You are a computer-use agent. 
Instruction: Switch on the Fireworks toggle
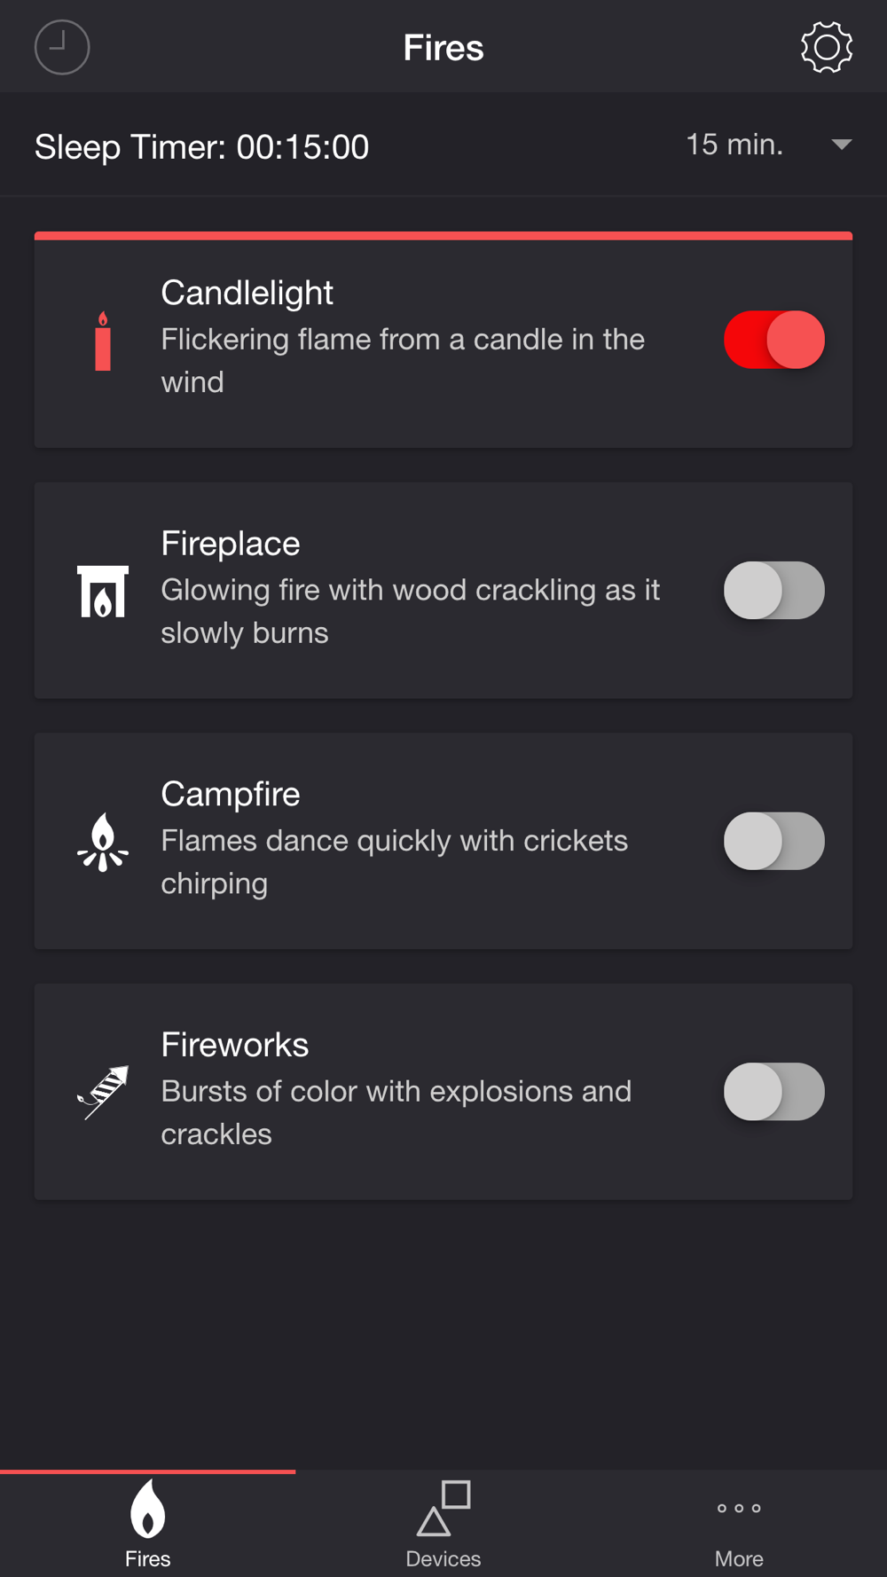774,1092
